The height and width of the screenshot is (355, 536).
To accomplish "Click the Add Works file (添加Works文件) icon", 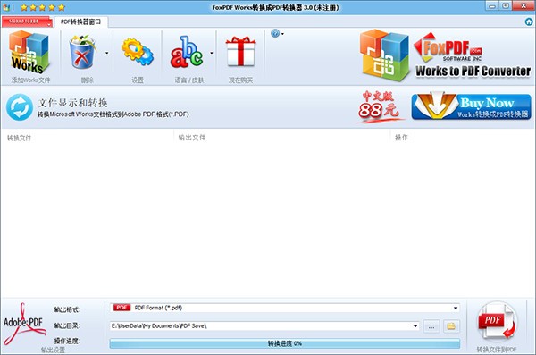I will pos(29,53).
